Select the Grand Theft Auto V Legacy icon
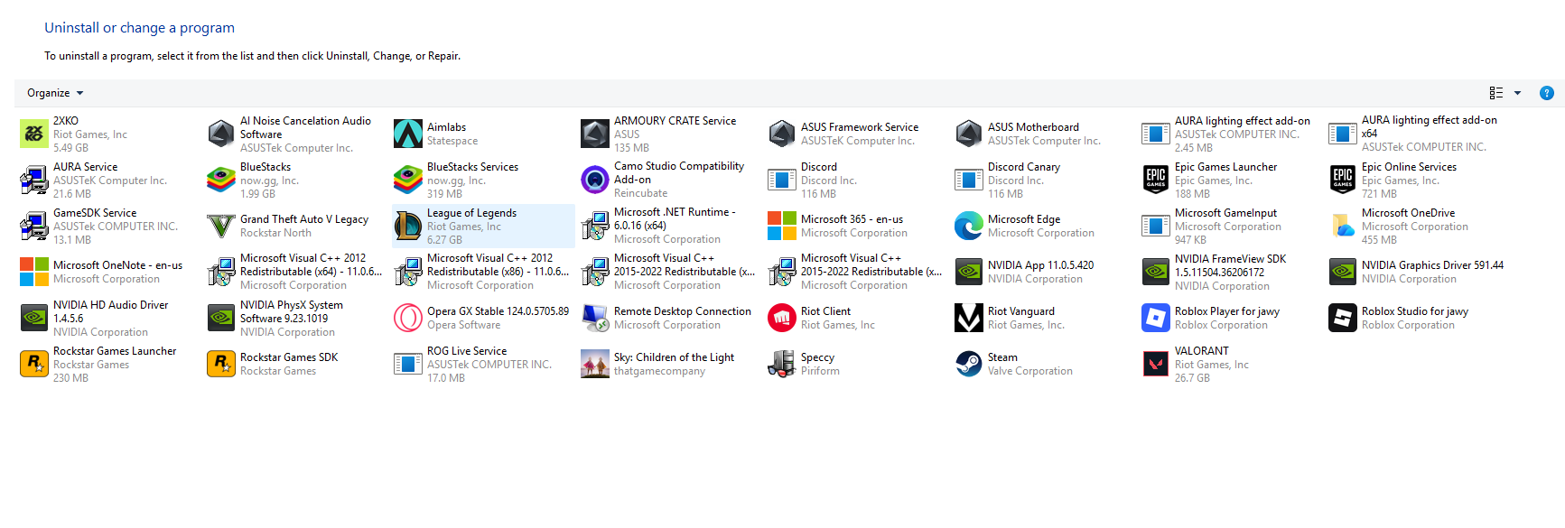Screen dimensions: 1565x528 221,226
